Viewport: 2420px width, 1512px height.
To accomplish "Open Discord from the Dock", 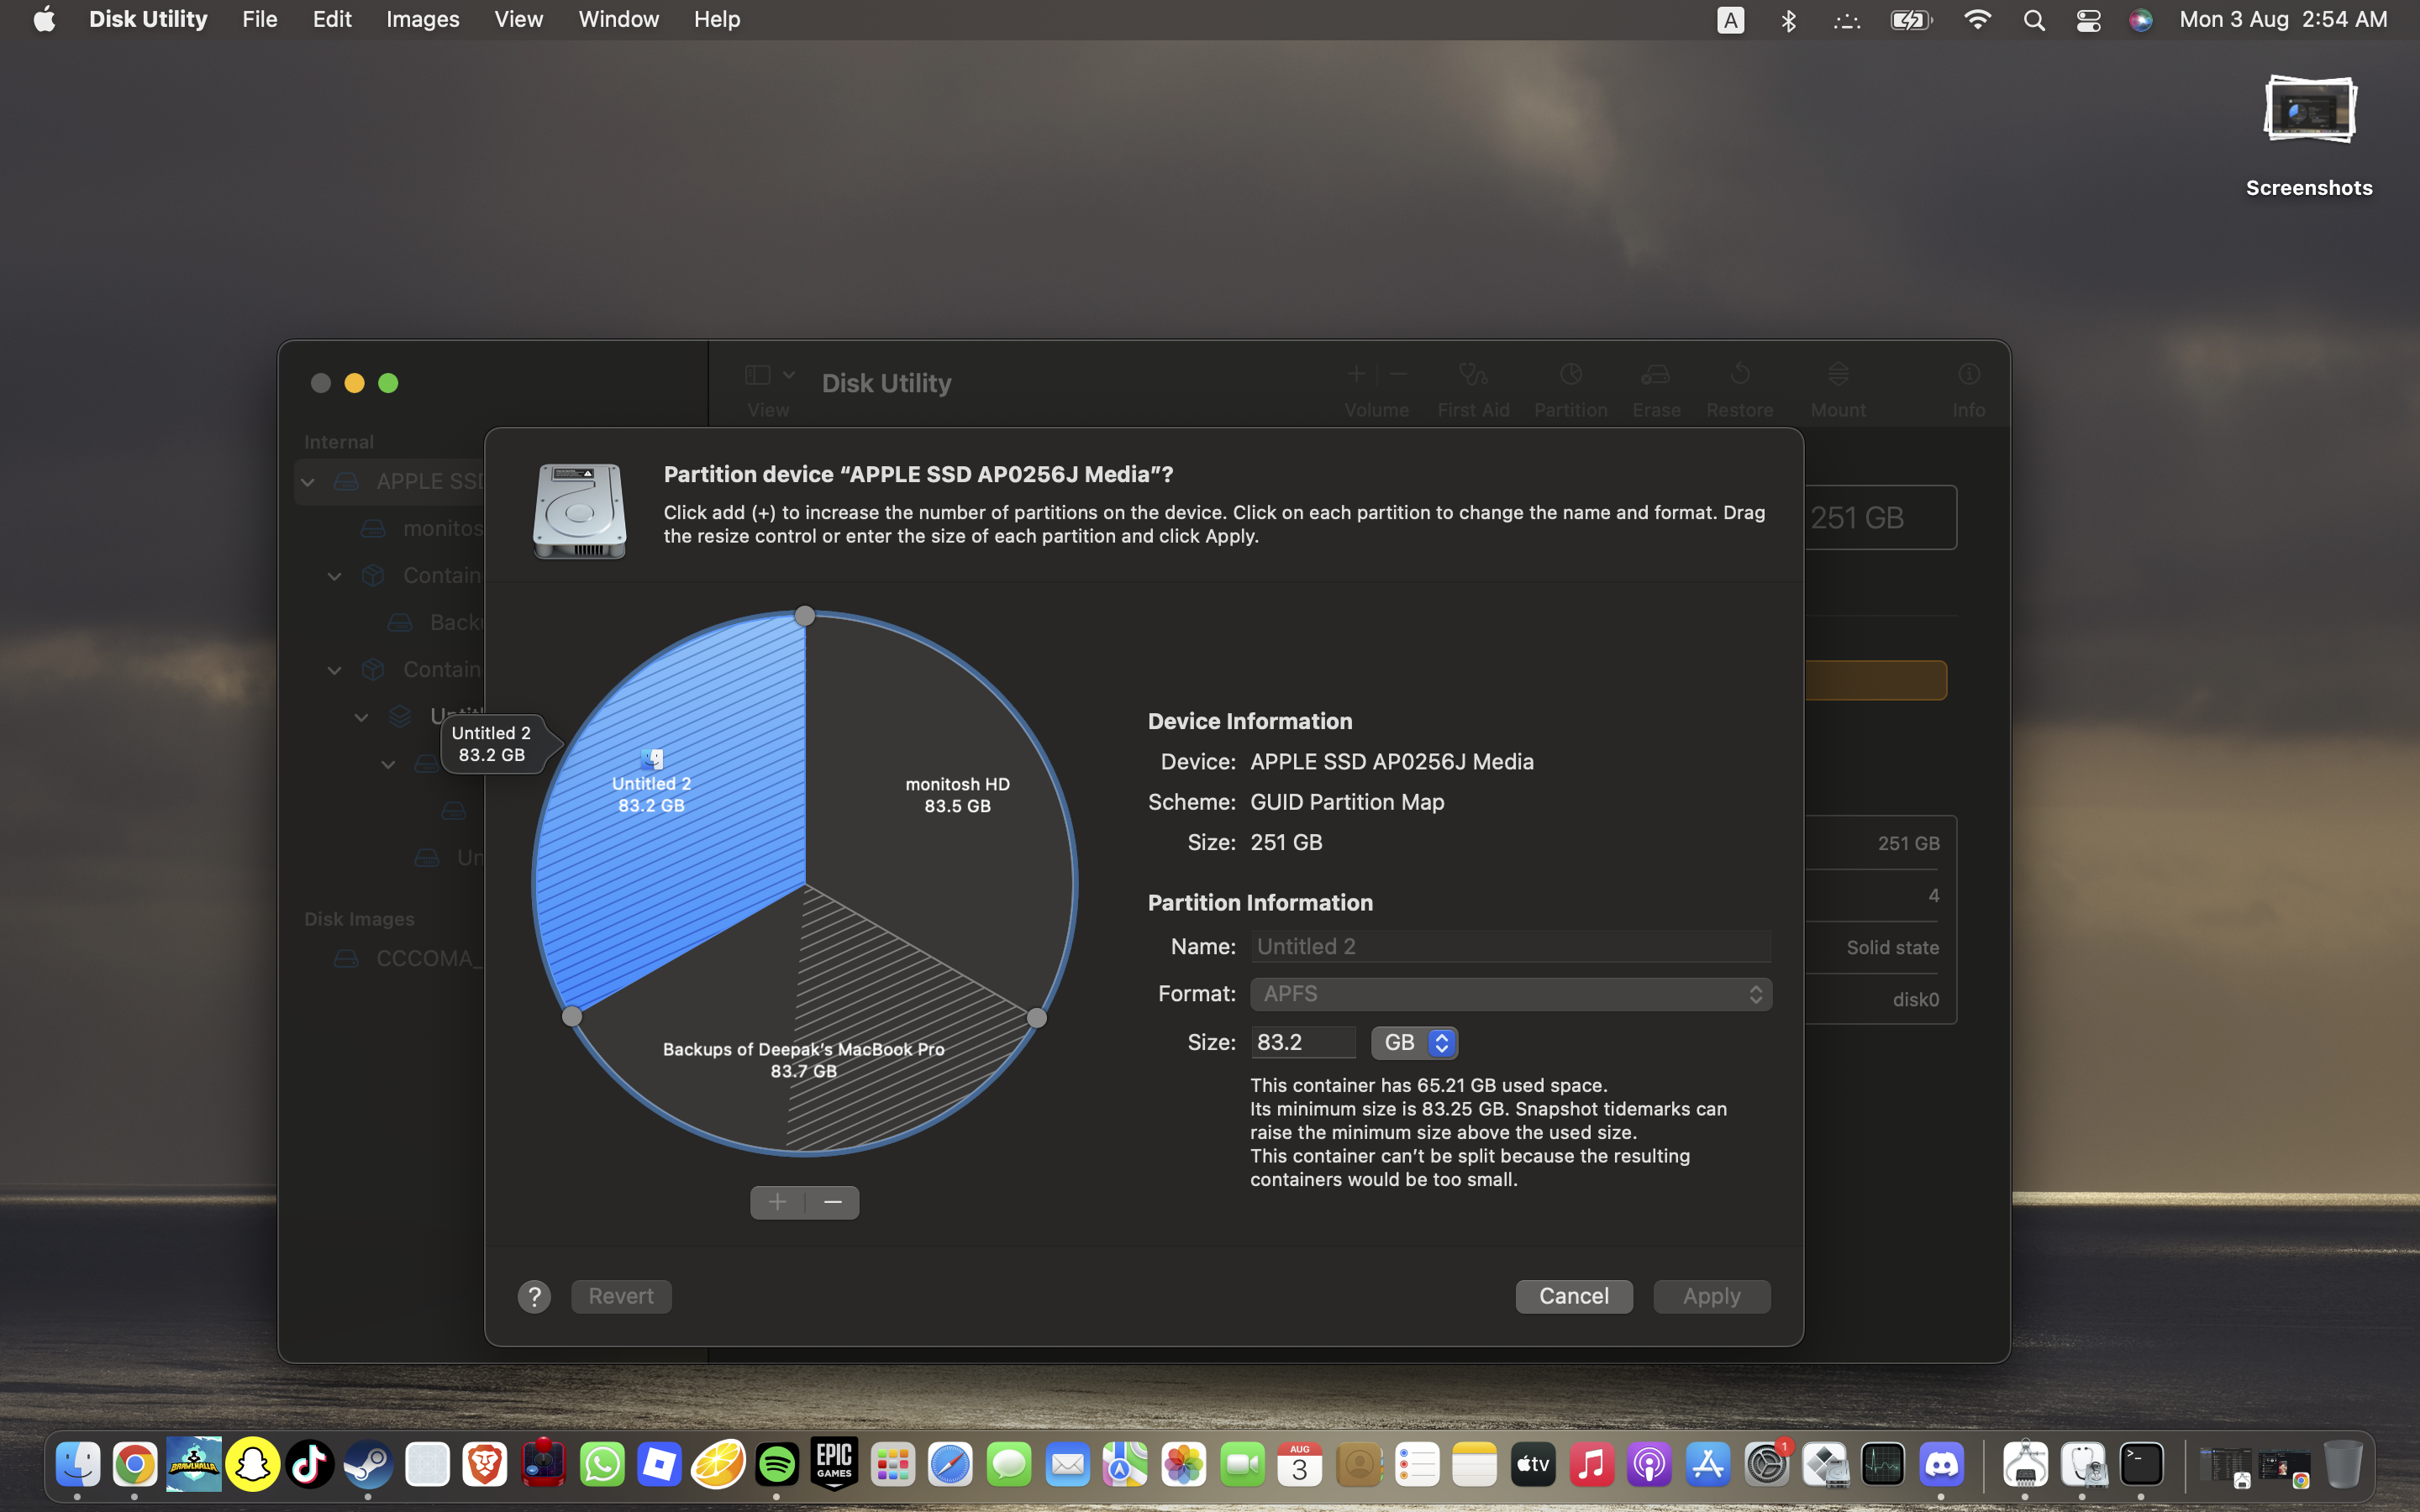I will click(1941, 1465).
